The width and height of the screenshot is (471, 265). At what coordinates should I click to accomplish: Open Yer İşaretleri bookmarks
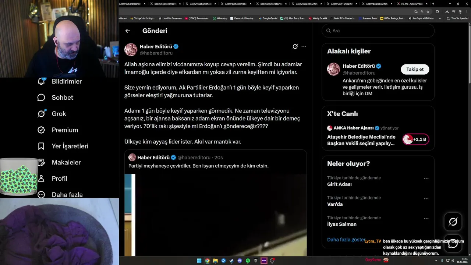coord(63,146)
